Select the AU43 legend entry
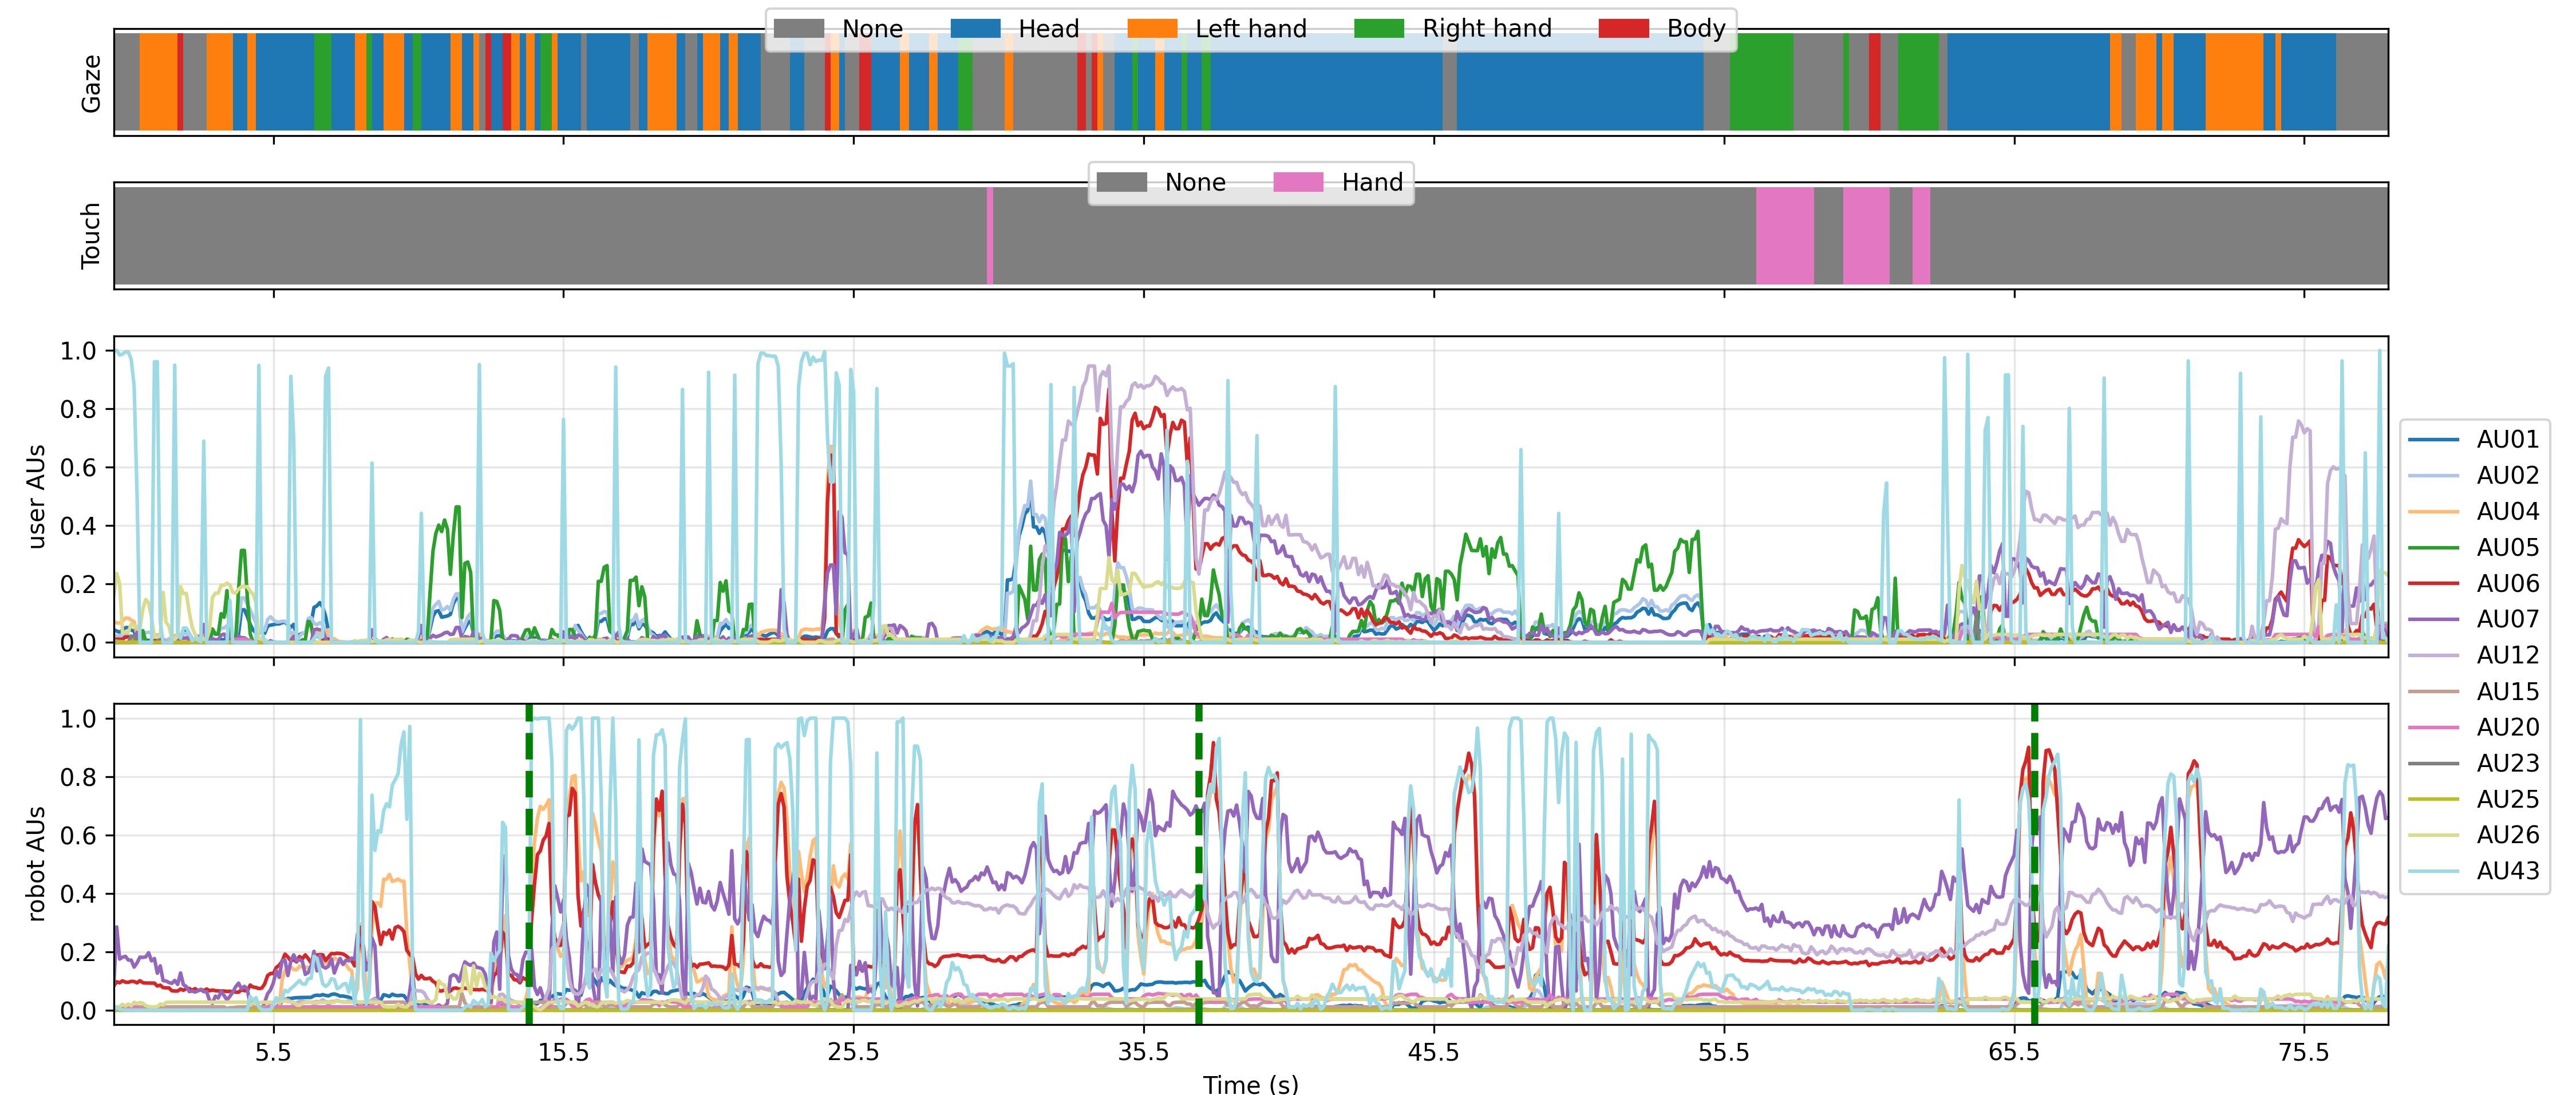 [x=2507, y=871]
